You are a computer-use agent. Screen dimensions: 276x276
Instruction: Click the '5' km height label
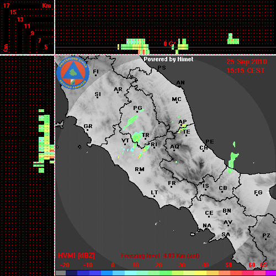[x=46, y=47]
